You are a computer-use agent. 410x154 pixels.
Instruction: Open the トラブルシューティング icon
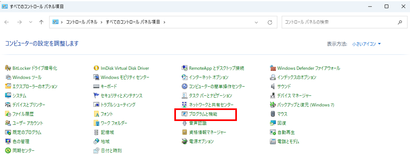coord(96,105)
